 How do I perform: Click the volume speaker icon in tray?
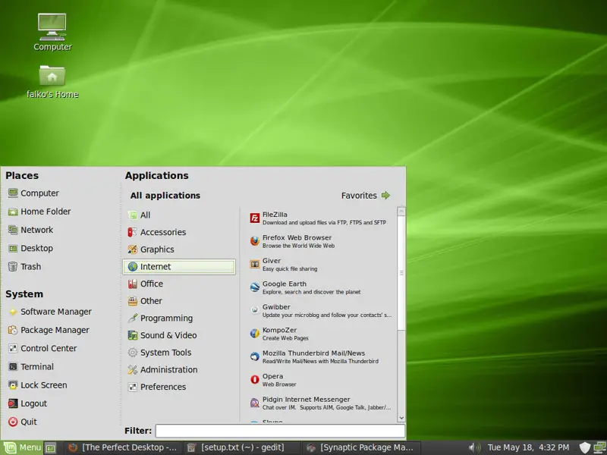click(474, 448)
